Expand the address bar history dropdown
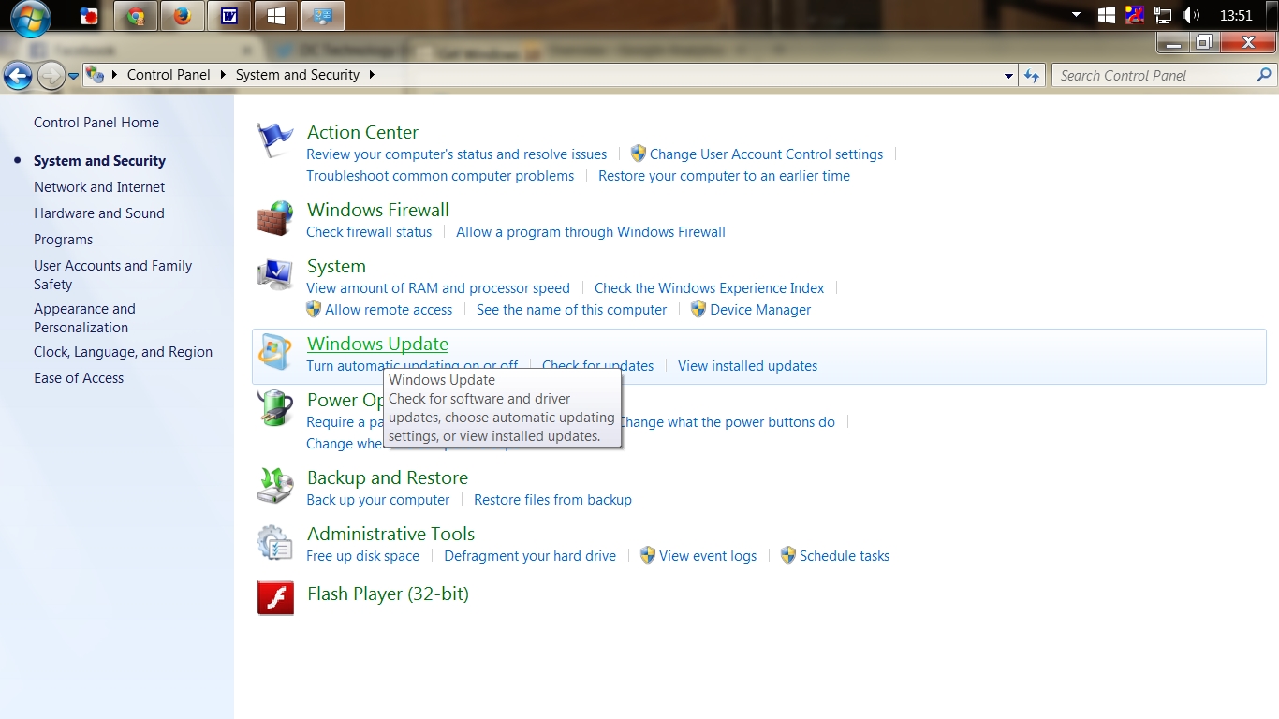 1008,75
